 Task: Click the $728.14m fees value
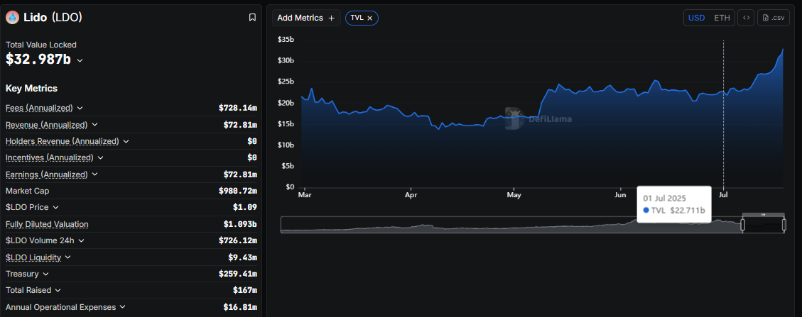coord(237,109)
